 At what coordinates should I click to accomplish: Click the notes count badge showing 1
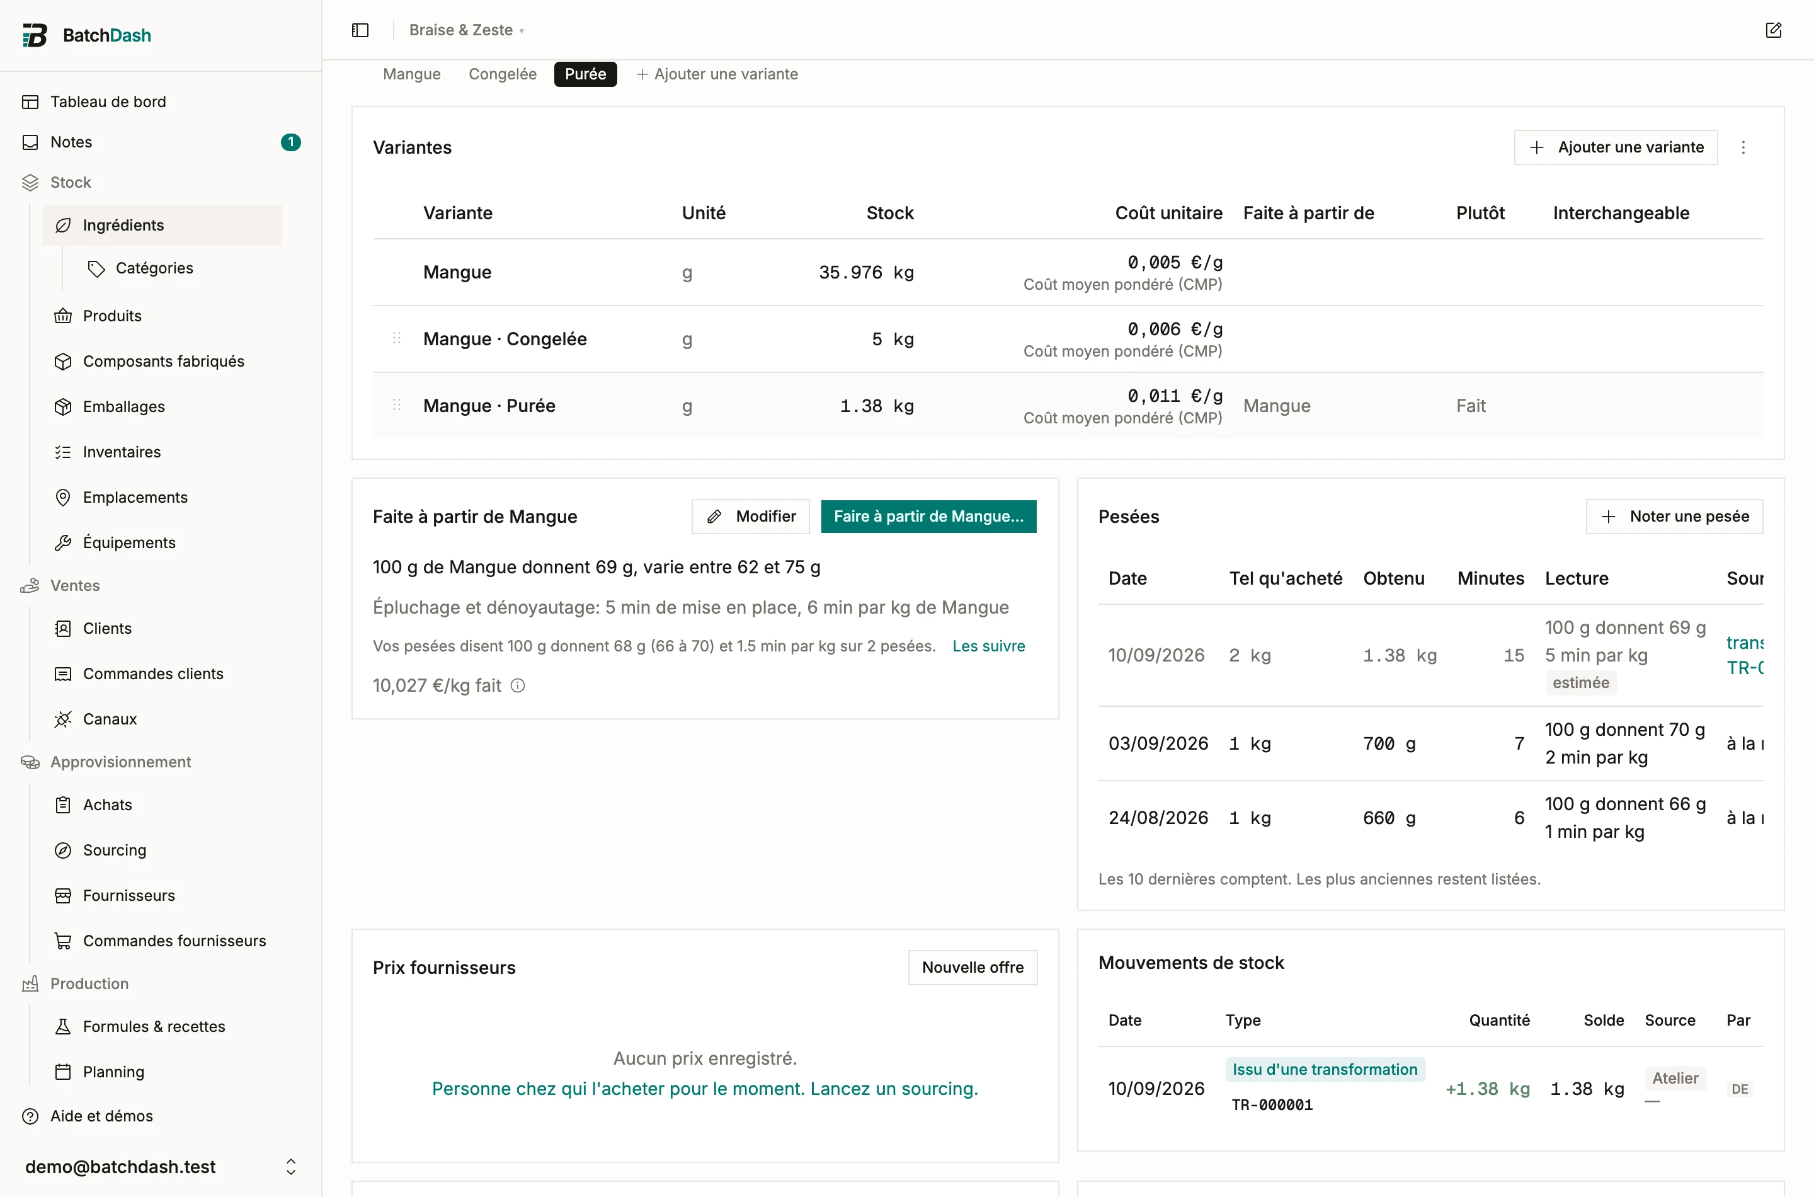(x=291, y=142)
